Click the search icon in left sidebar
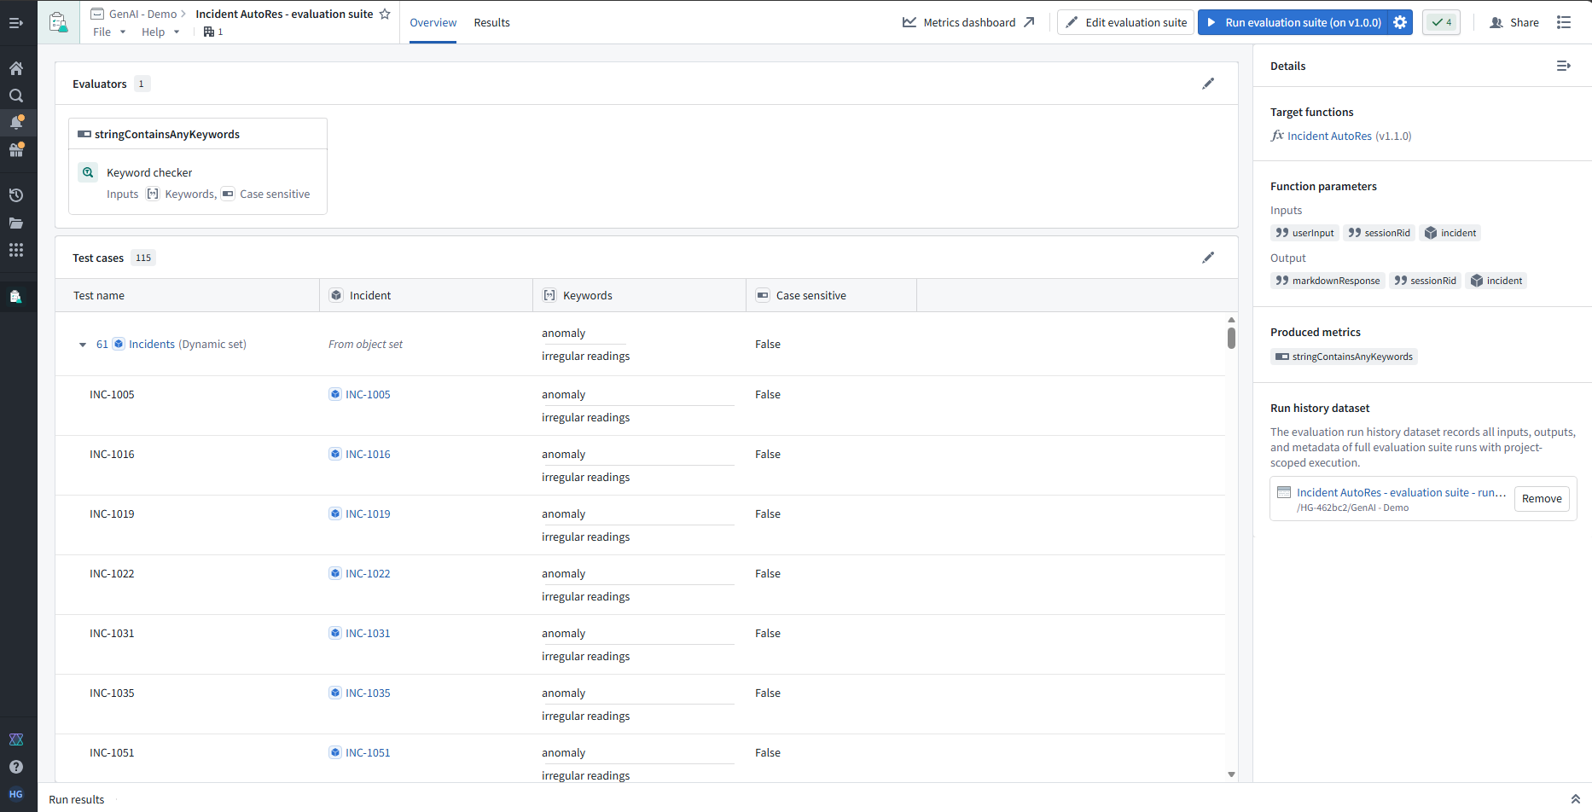Screen dimensions: 1592x812 tap(15, 96)
